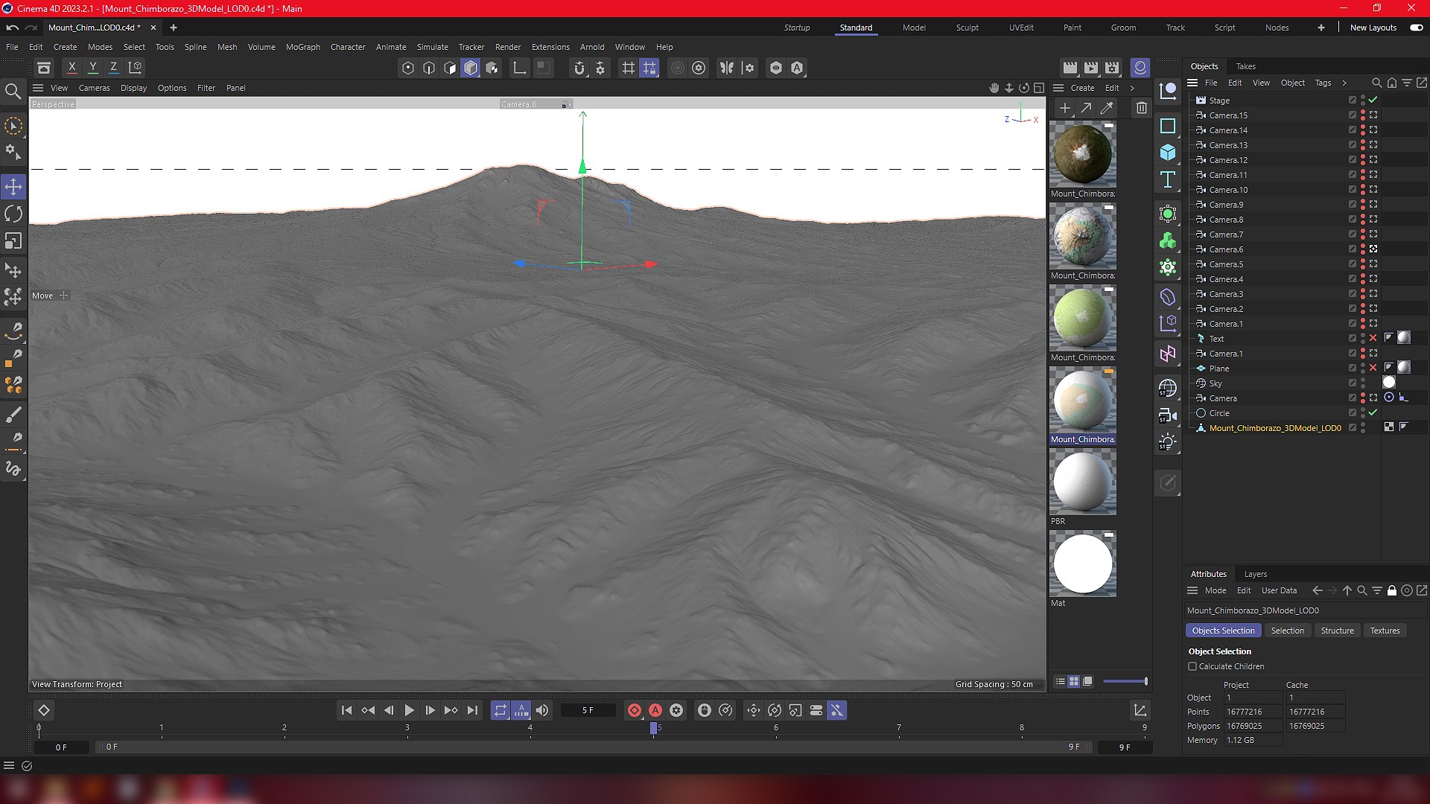The image size is (1430, 804).
Task: Toggle visibility dots for Sky object
Action: coord(1363,383)
